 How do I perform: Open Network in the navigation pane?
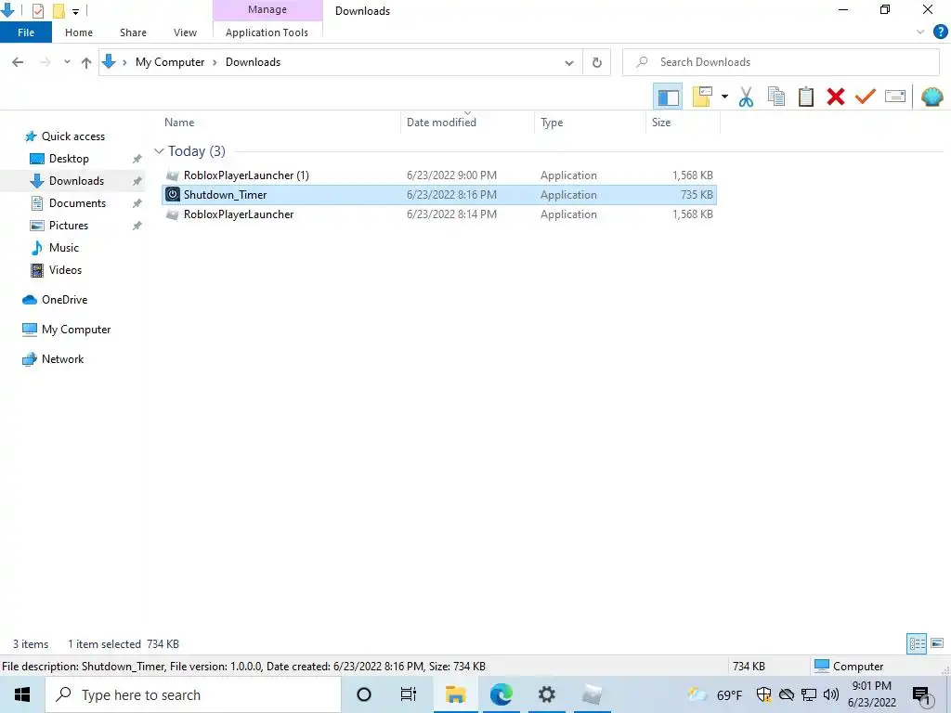point(62,359)
